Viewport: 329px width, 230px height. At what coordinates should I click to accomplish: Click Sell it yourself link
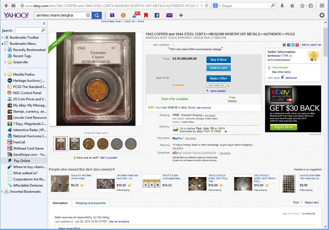click(109, 158)
